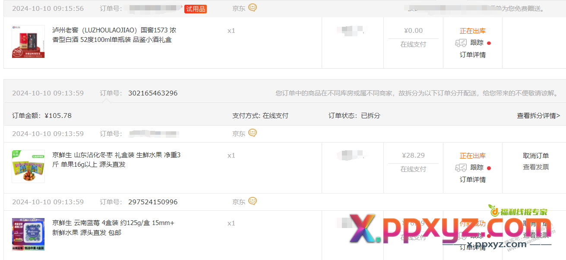Click 订单金额 ¥105.78 text

[x=42, y=116]
